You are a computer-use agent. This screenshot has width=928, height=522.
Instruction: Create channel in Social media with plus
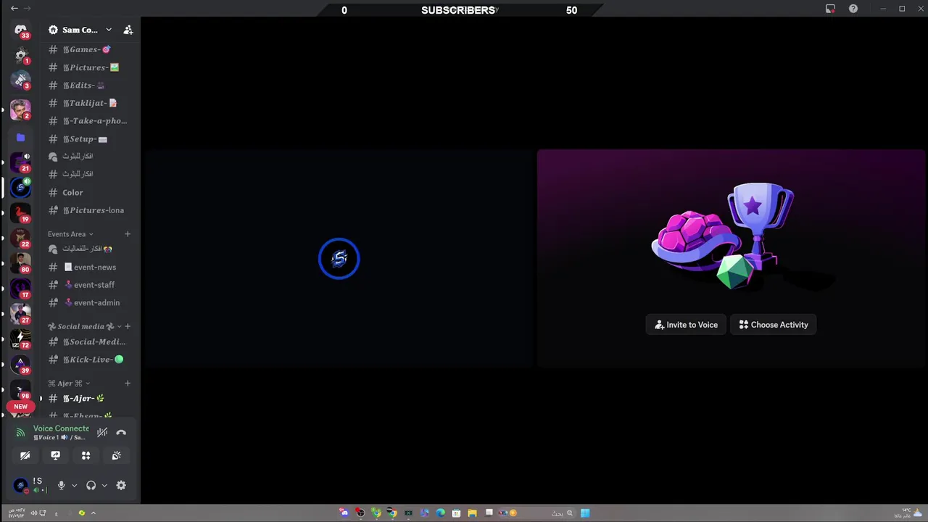tap(128, 326)
